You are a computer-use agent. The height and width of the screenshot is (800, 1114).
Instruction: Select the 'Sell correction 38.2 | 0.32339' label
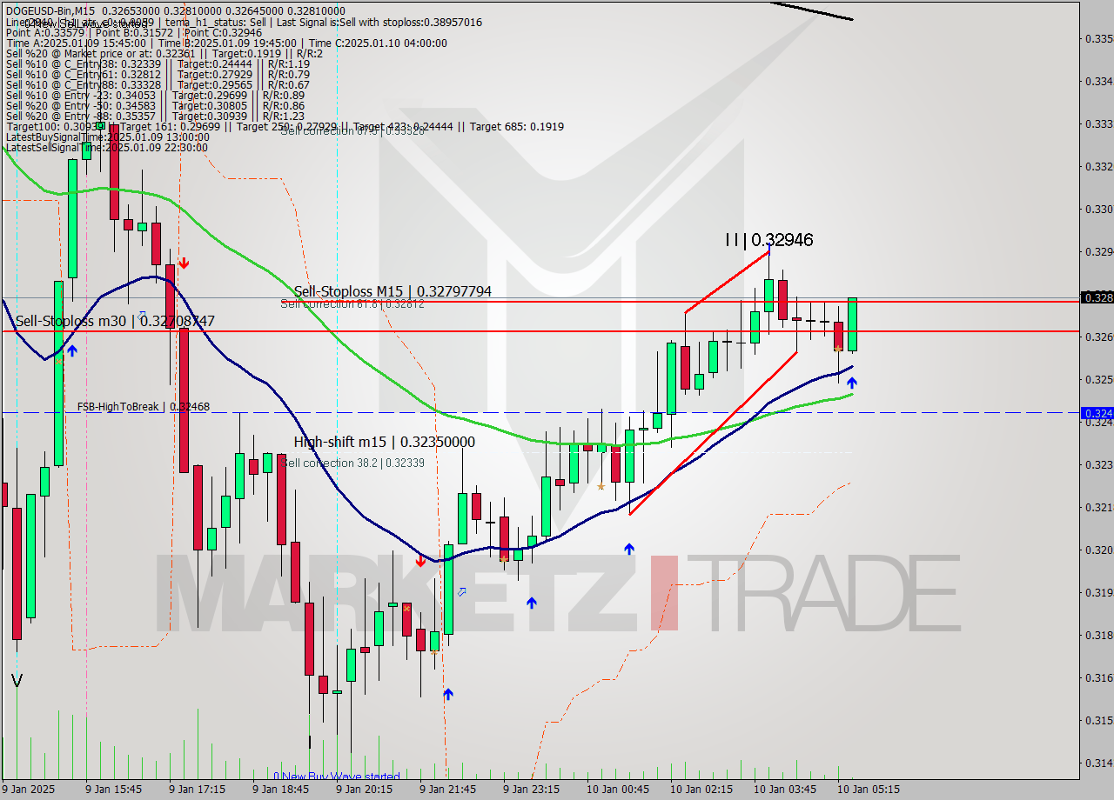click(352, 463)
